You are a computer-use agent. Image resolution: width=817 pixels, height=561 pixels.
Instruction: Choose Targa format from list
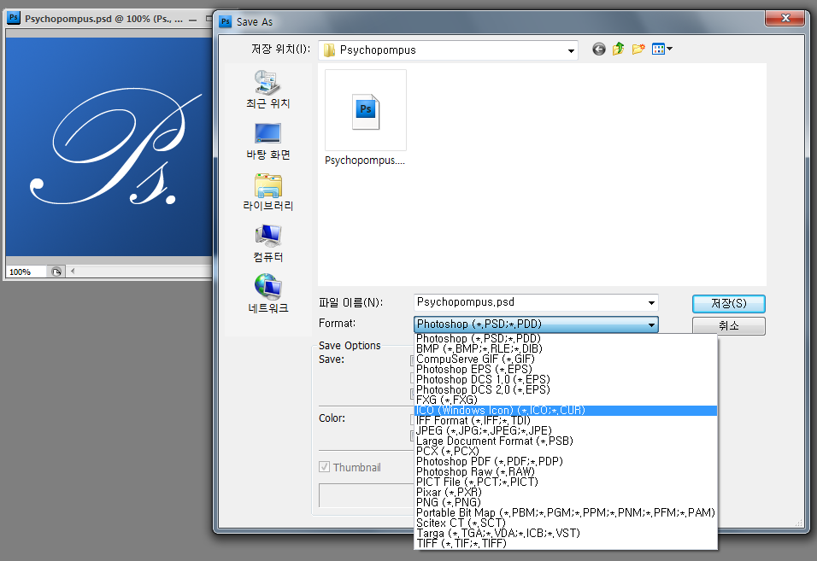point(566,533)
